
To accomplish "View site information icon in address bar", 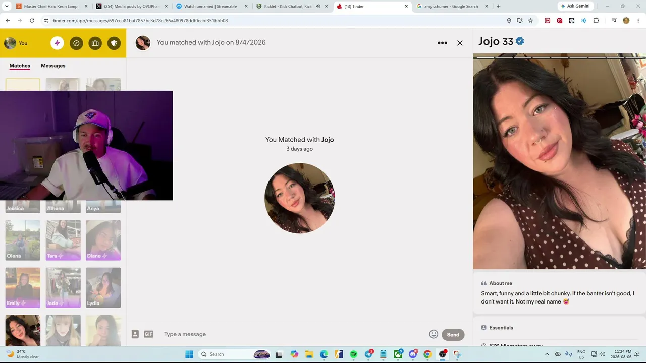I will tap(46, 21).
